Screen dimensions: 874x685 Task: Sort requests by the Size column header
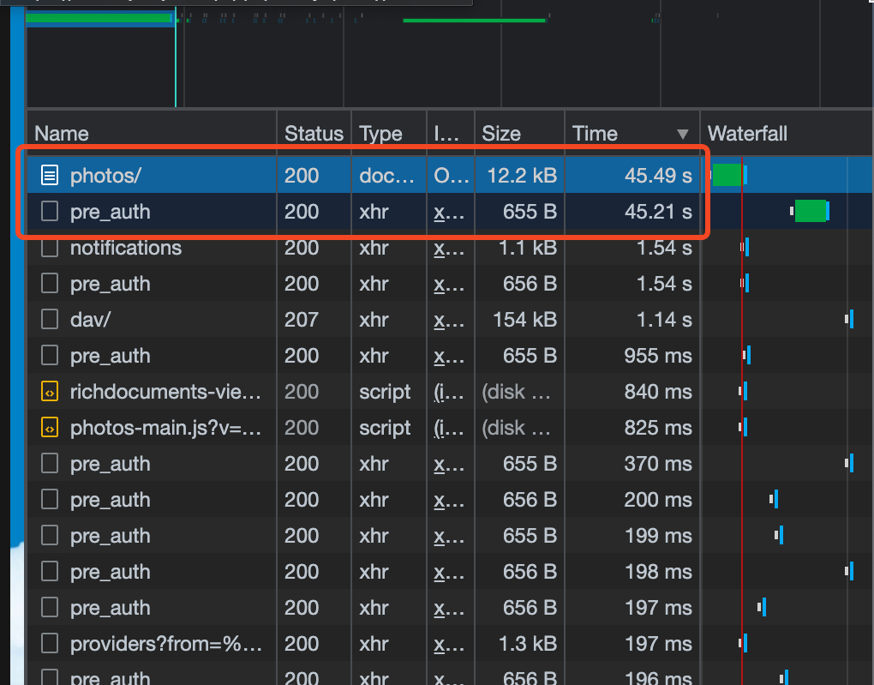coord(501,134)
